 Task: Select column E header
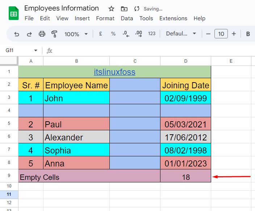[x=231, y=61]
